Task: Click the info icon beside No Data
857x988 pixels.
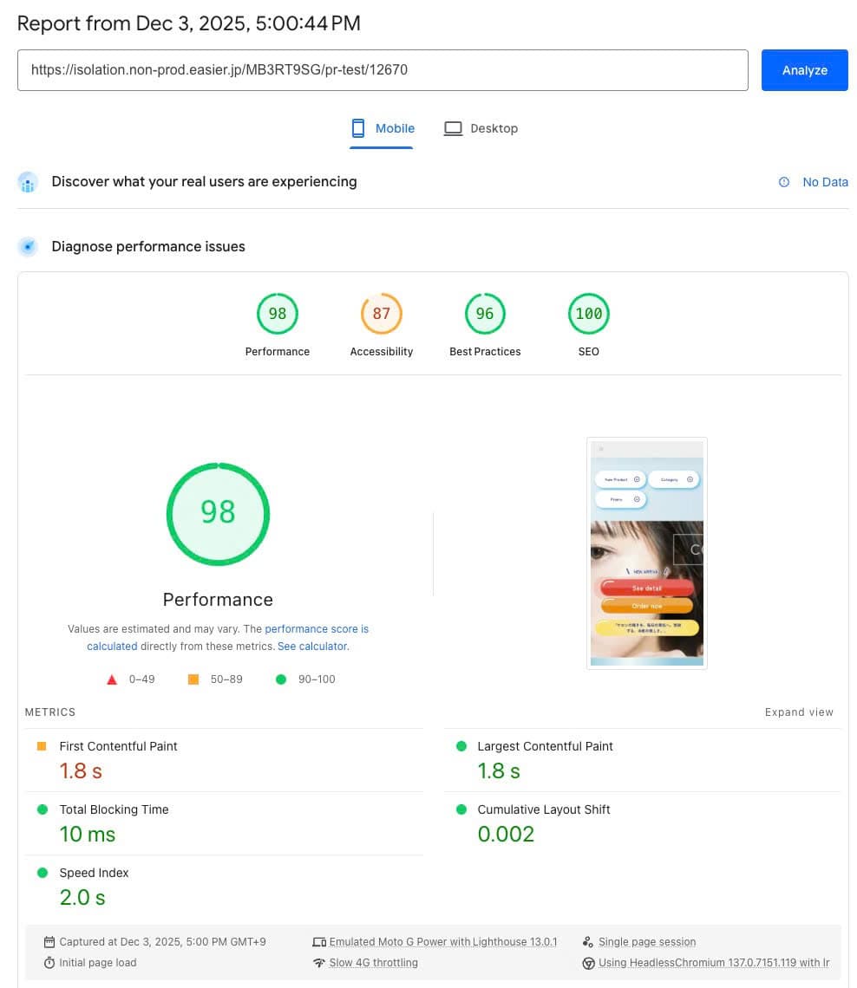Action: (784, 182)
